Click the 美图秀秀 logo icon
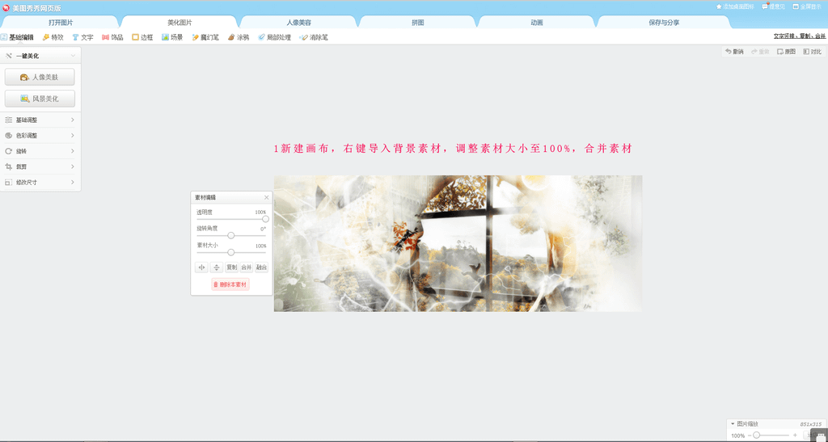This screenshot has width=828, height=442. tap(6, 7)
